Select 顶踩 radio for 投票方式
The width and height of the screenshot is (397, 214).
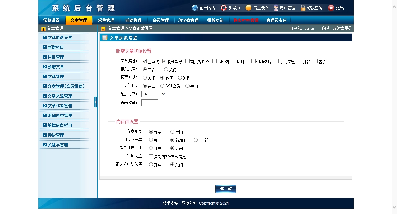pos(180,78)
